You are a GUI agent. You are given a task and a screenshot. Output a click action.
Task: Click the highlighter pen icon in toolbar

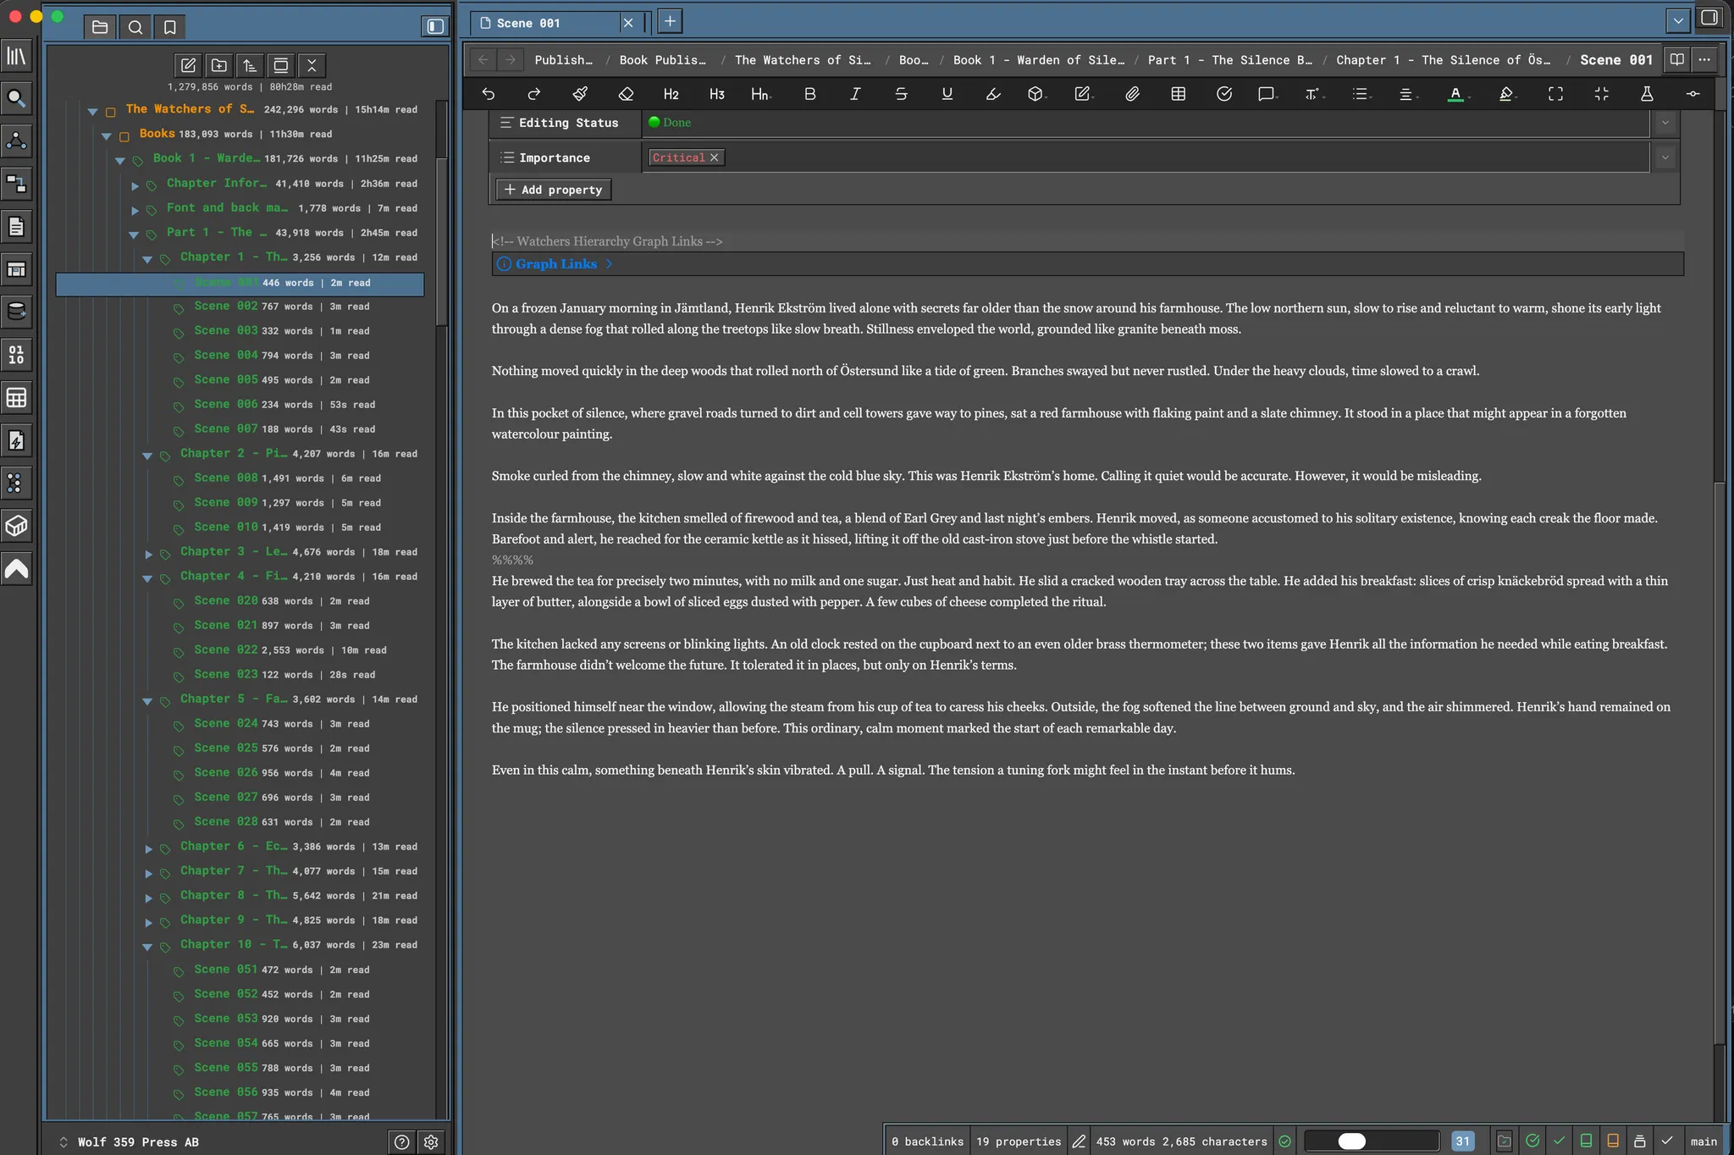click(1506, 94)
